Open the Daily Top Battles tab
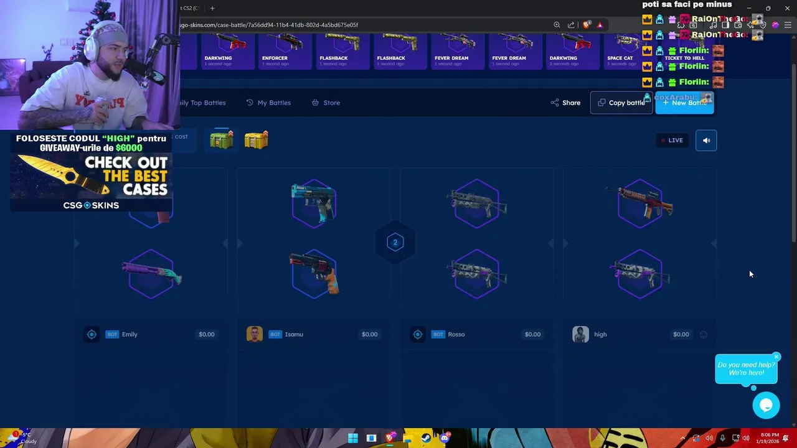Viewport: 797px width, 448px height. (x=202, y=103)
